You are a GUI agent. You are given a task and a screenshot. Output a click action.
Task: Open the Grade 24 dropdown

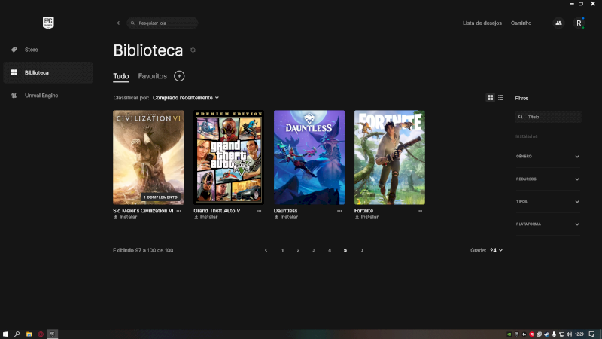coord(496,250)
